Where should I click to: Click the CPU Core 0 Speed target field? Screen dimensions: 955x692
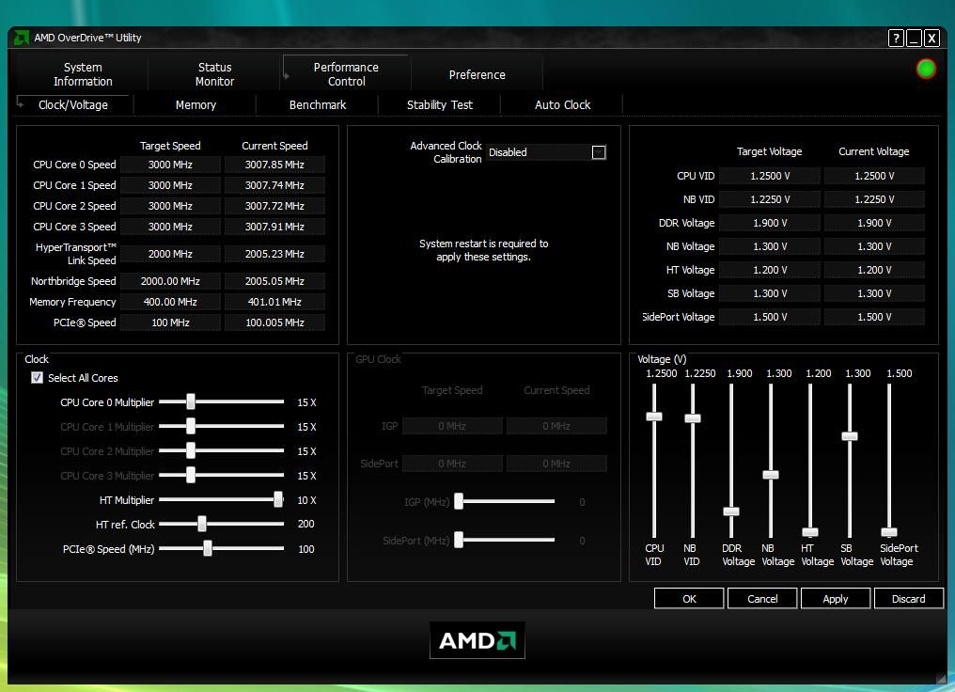tap(170, 165)
